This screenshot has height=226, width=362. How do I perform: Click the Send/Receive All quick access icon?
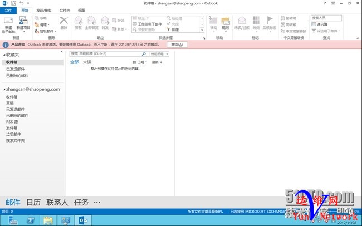click(13, 3)
